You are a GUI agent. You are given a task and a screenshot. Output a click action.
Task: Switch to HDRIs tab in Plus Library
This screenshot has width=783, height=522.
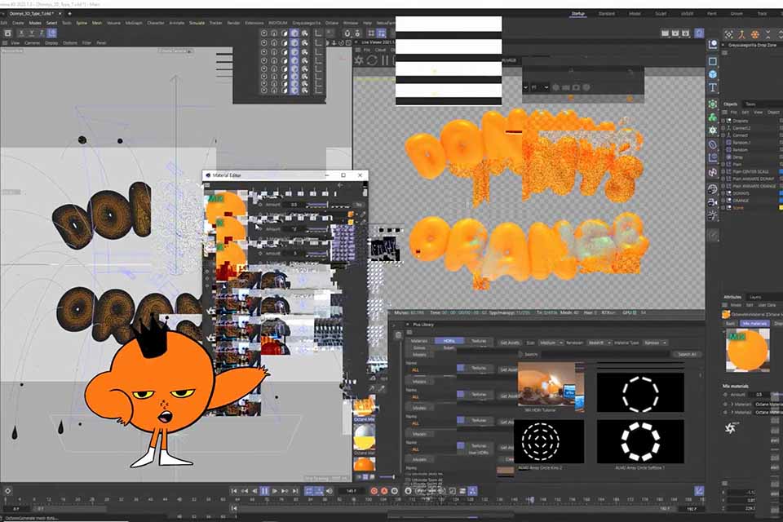(449, 341)
